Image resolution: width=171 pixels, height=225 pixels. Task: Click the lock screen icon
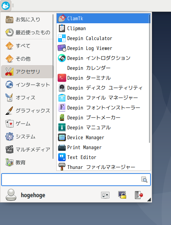pos(122,195)
